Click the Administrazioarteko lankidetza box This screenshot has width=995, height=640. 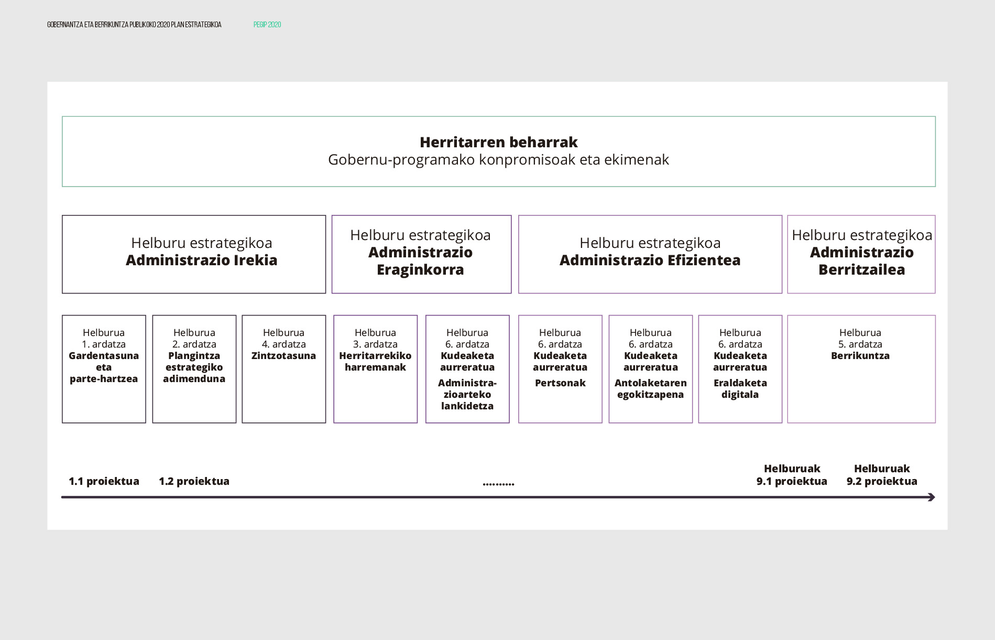click(467, 368)
